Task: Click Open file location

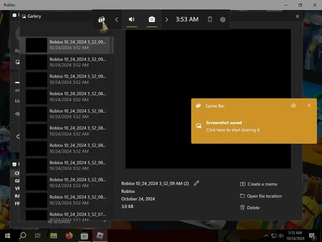Action: tap(261, 196)
